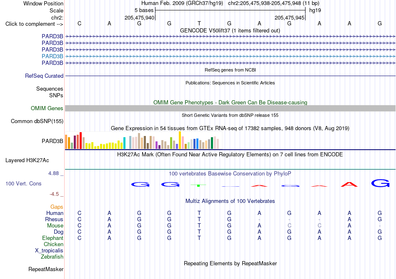Click the 205,475,940 position marker

point(139,17)
